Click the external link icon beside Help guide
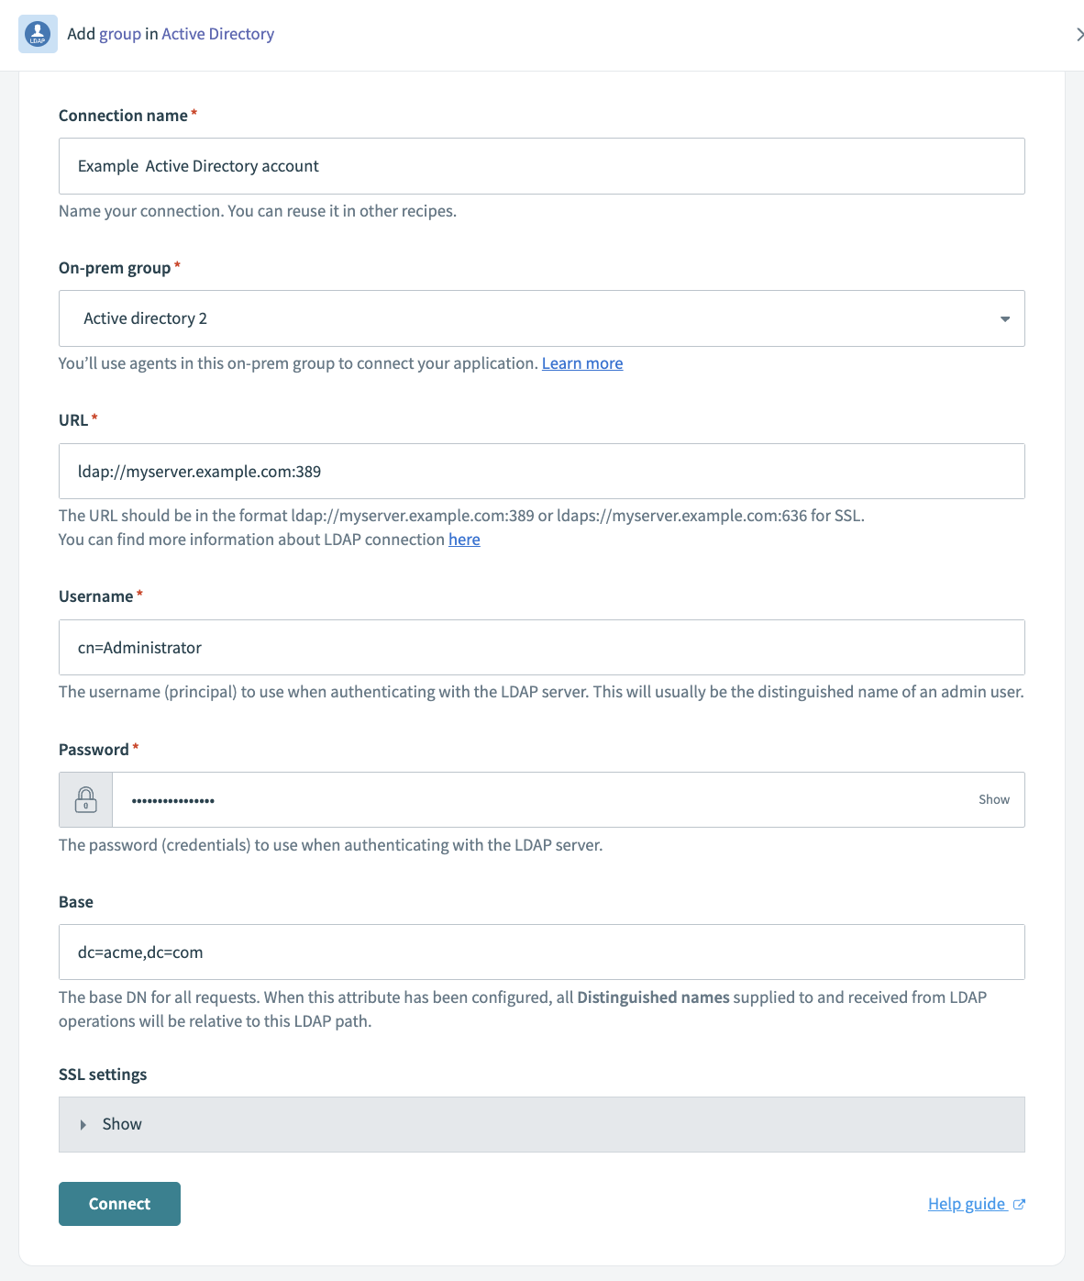Image resolution: width=1084 pixels, height=1281 pixels. point(1019,1204)
